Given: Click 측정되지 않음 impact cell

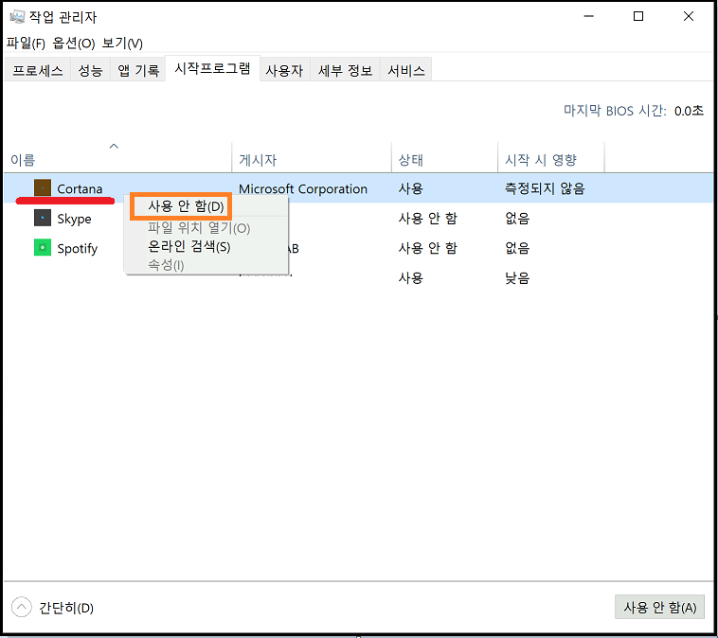Looking at the screenshot, I should [545, 188].
